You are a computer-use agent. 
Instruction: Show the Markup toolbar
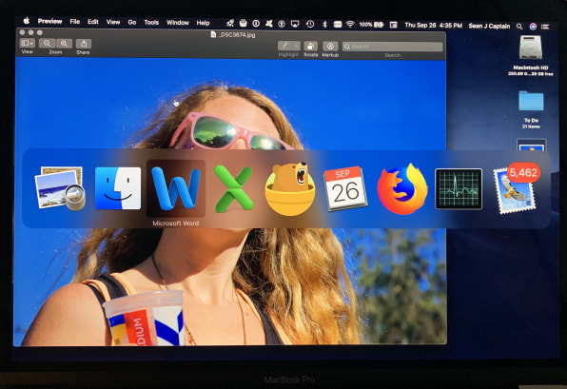point(330,47)
